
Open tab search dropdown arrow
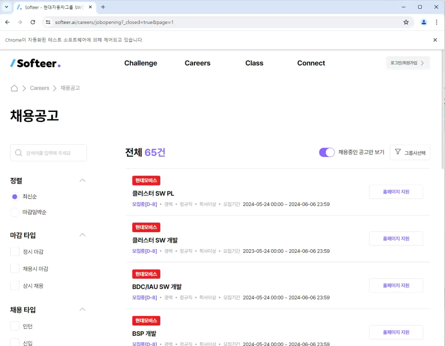point(6,7)
